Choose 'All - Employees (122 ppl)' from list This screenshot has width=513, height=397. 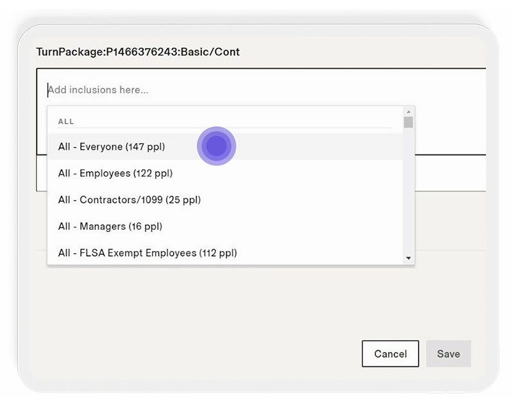tap(115, 173)
